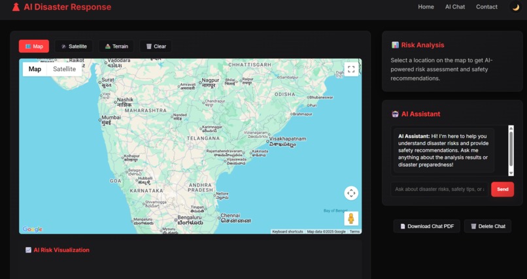The height and width of the screenshot is (279, 527).
Task: Click the Street View pegman icon
Action: [351, 219]
